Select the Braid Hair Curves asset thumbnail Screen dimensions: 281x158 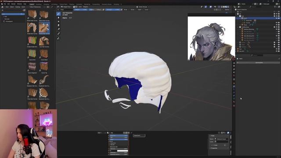click(32, 28)
